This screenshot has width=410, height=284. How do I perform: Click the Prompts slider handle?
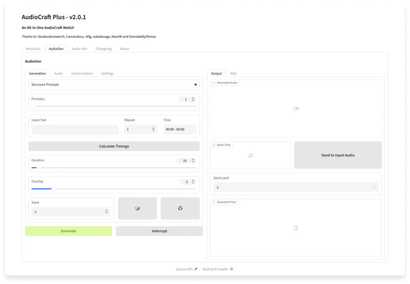[34, 106]
